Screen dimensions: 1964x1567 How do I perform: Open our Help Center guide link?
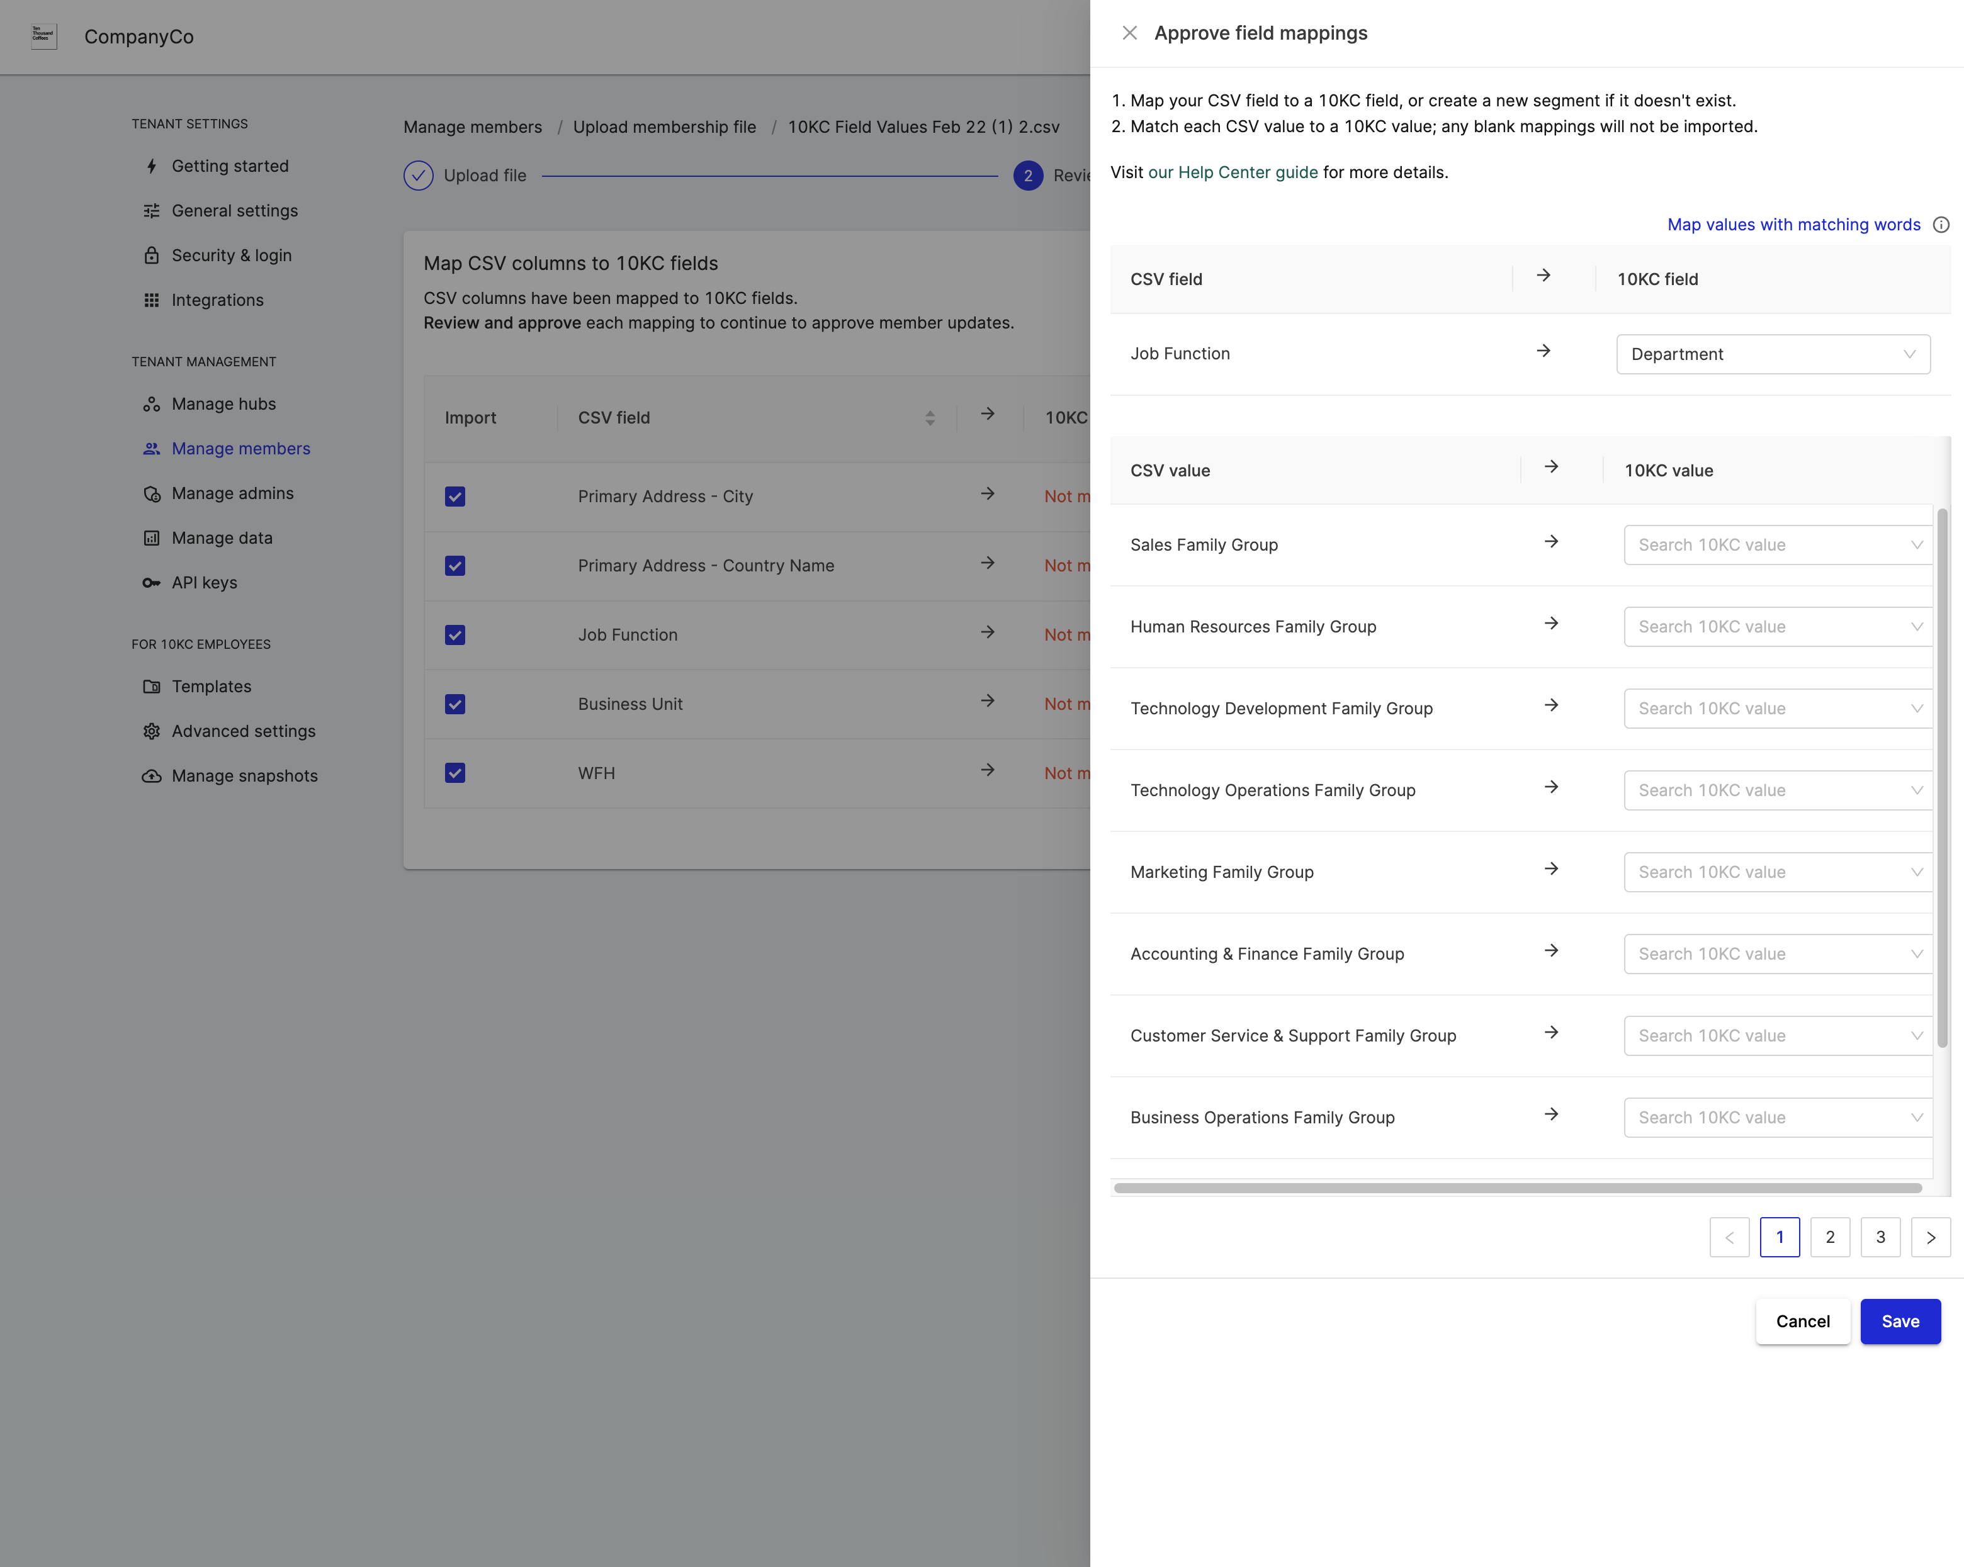(1233, 172)
